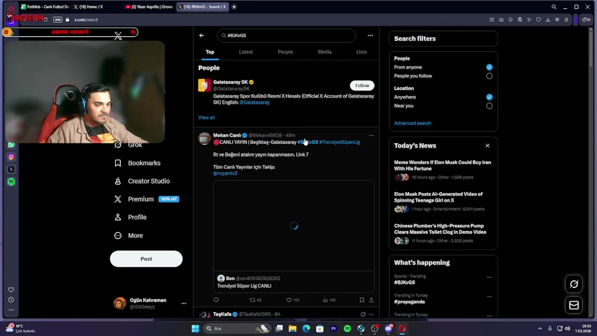Open the @Galatasaray English account link

(x=255, y=103)
